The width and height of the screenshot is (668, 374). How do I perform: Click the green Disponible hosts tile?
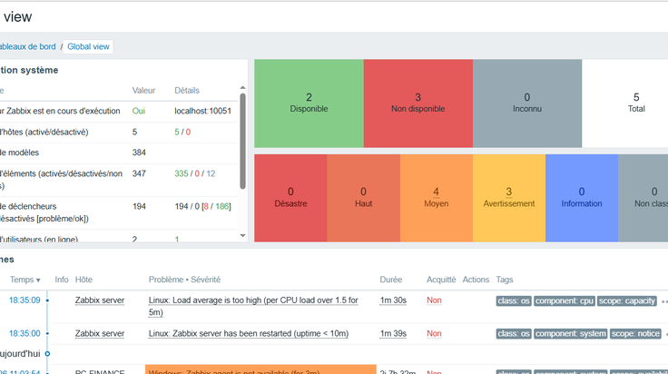[x=309, y=103]
